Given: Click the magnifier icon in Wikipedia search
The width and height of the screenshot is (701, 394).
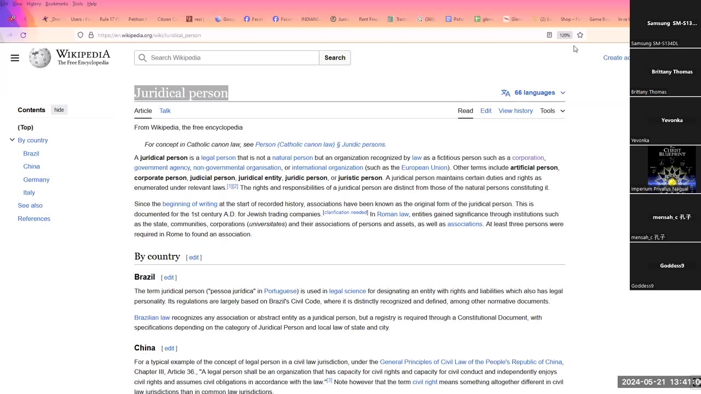Looking at the screenshot, I should (x=142, y=57).
